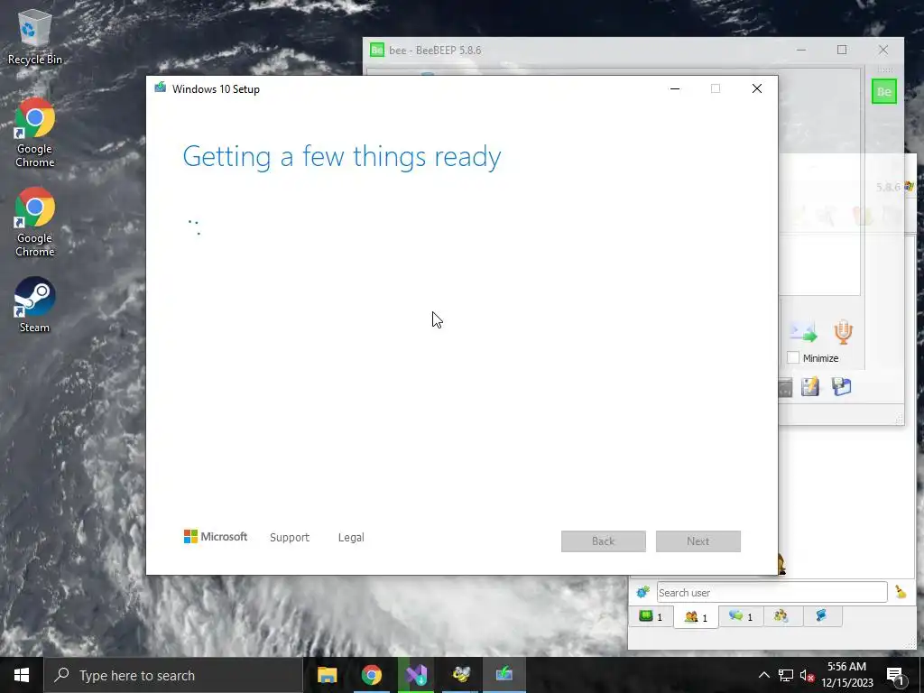Open the Action Center notifications icon

[x=894, y=675]
